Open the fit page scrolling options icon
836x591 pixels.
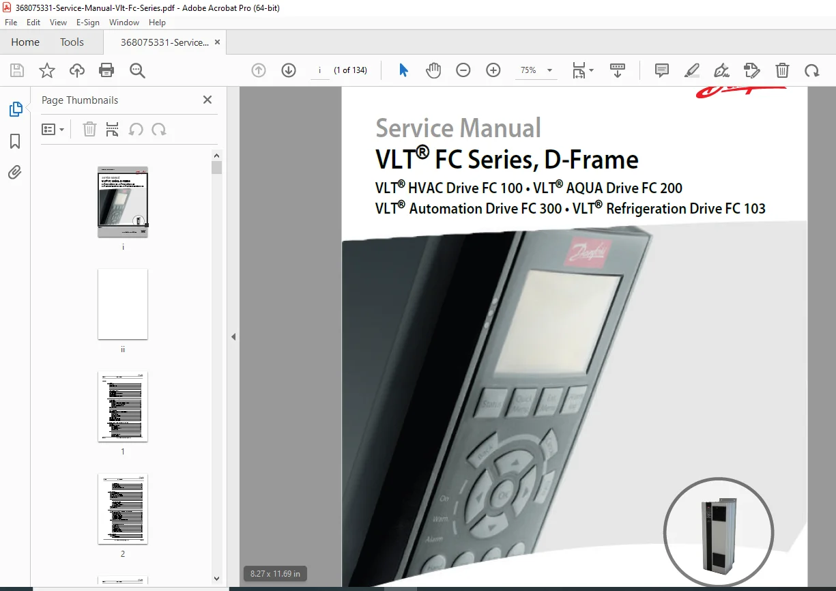(582, 70)
